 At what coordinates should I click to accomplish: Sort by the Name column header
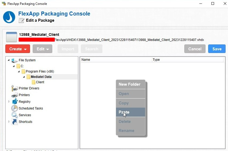click(x=116, y=60)
